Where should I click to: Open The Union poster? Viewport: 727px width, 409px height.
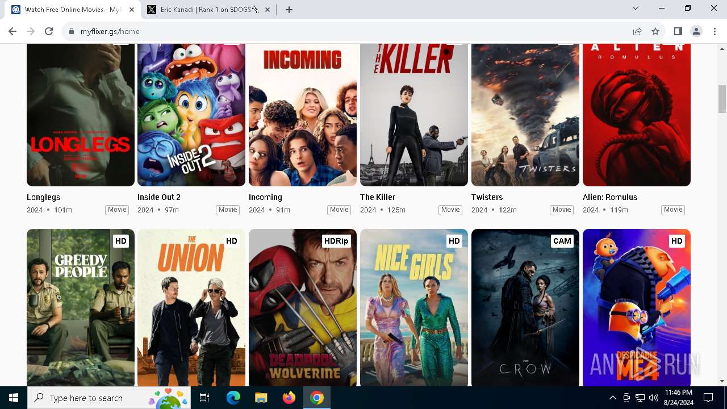point(191,307)
